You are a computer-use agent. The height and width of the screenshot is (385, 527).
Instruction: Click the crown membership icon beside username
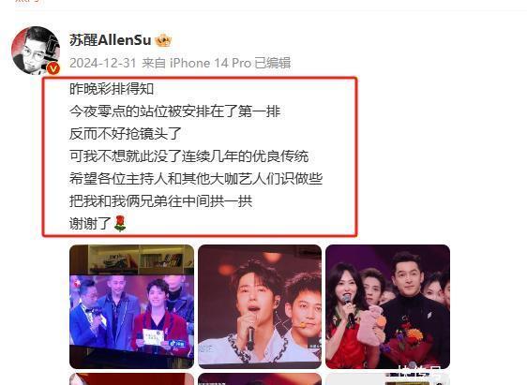[x=163, y=40]
